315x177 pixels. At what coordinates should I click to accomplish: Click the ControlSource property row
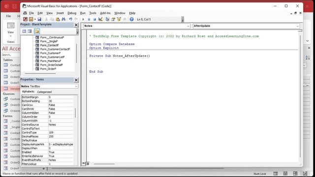[x=47, y=124]
